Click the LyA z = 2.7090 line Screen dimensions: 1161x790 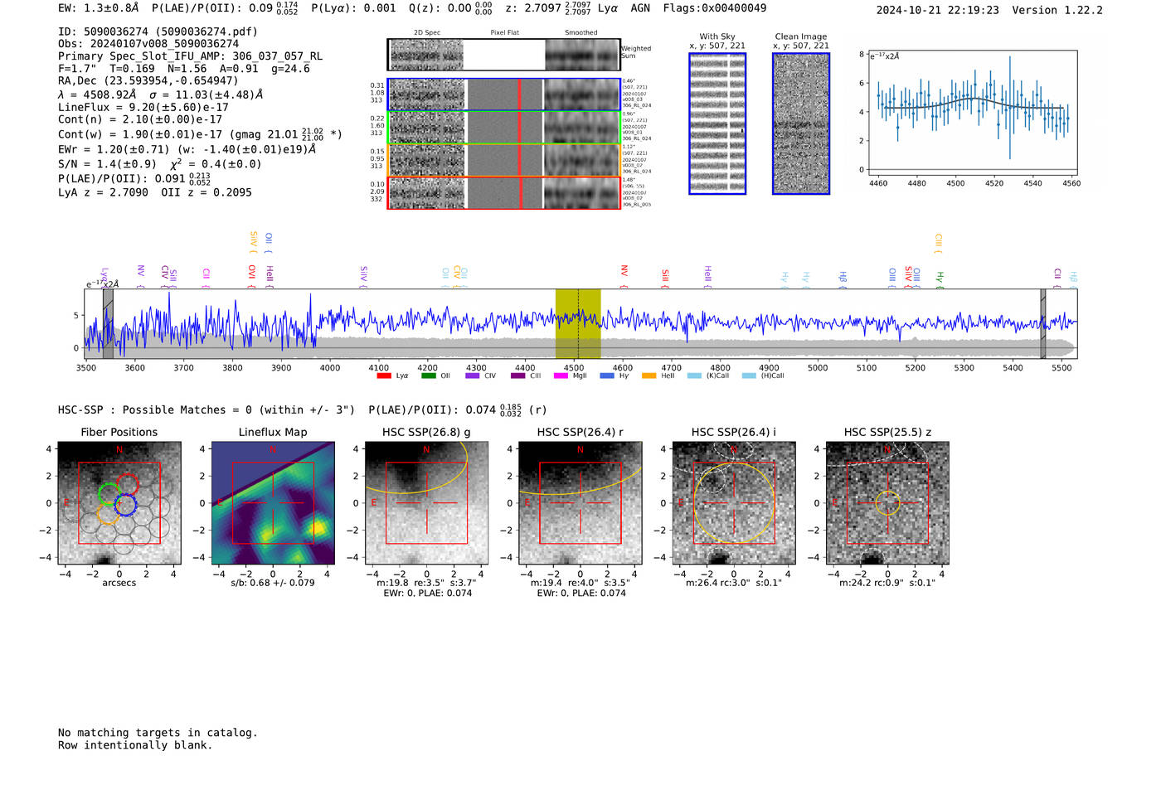point(104,192)
